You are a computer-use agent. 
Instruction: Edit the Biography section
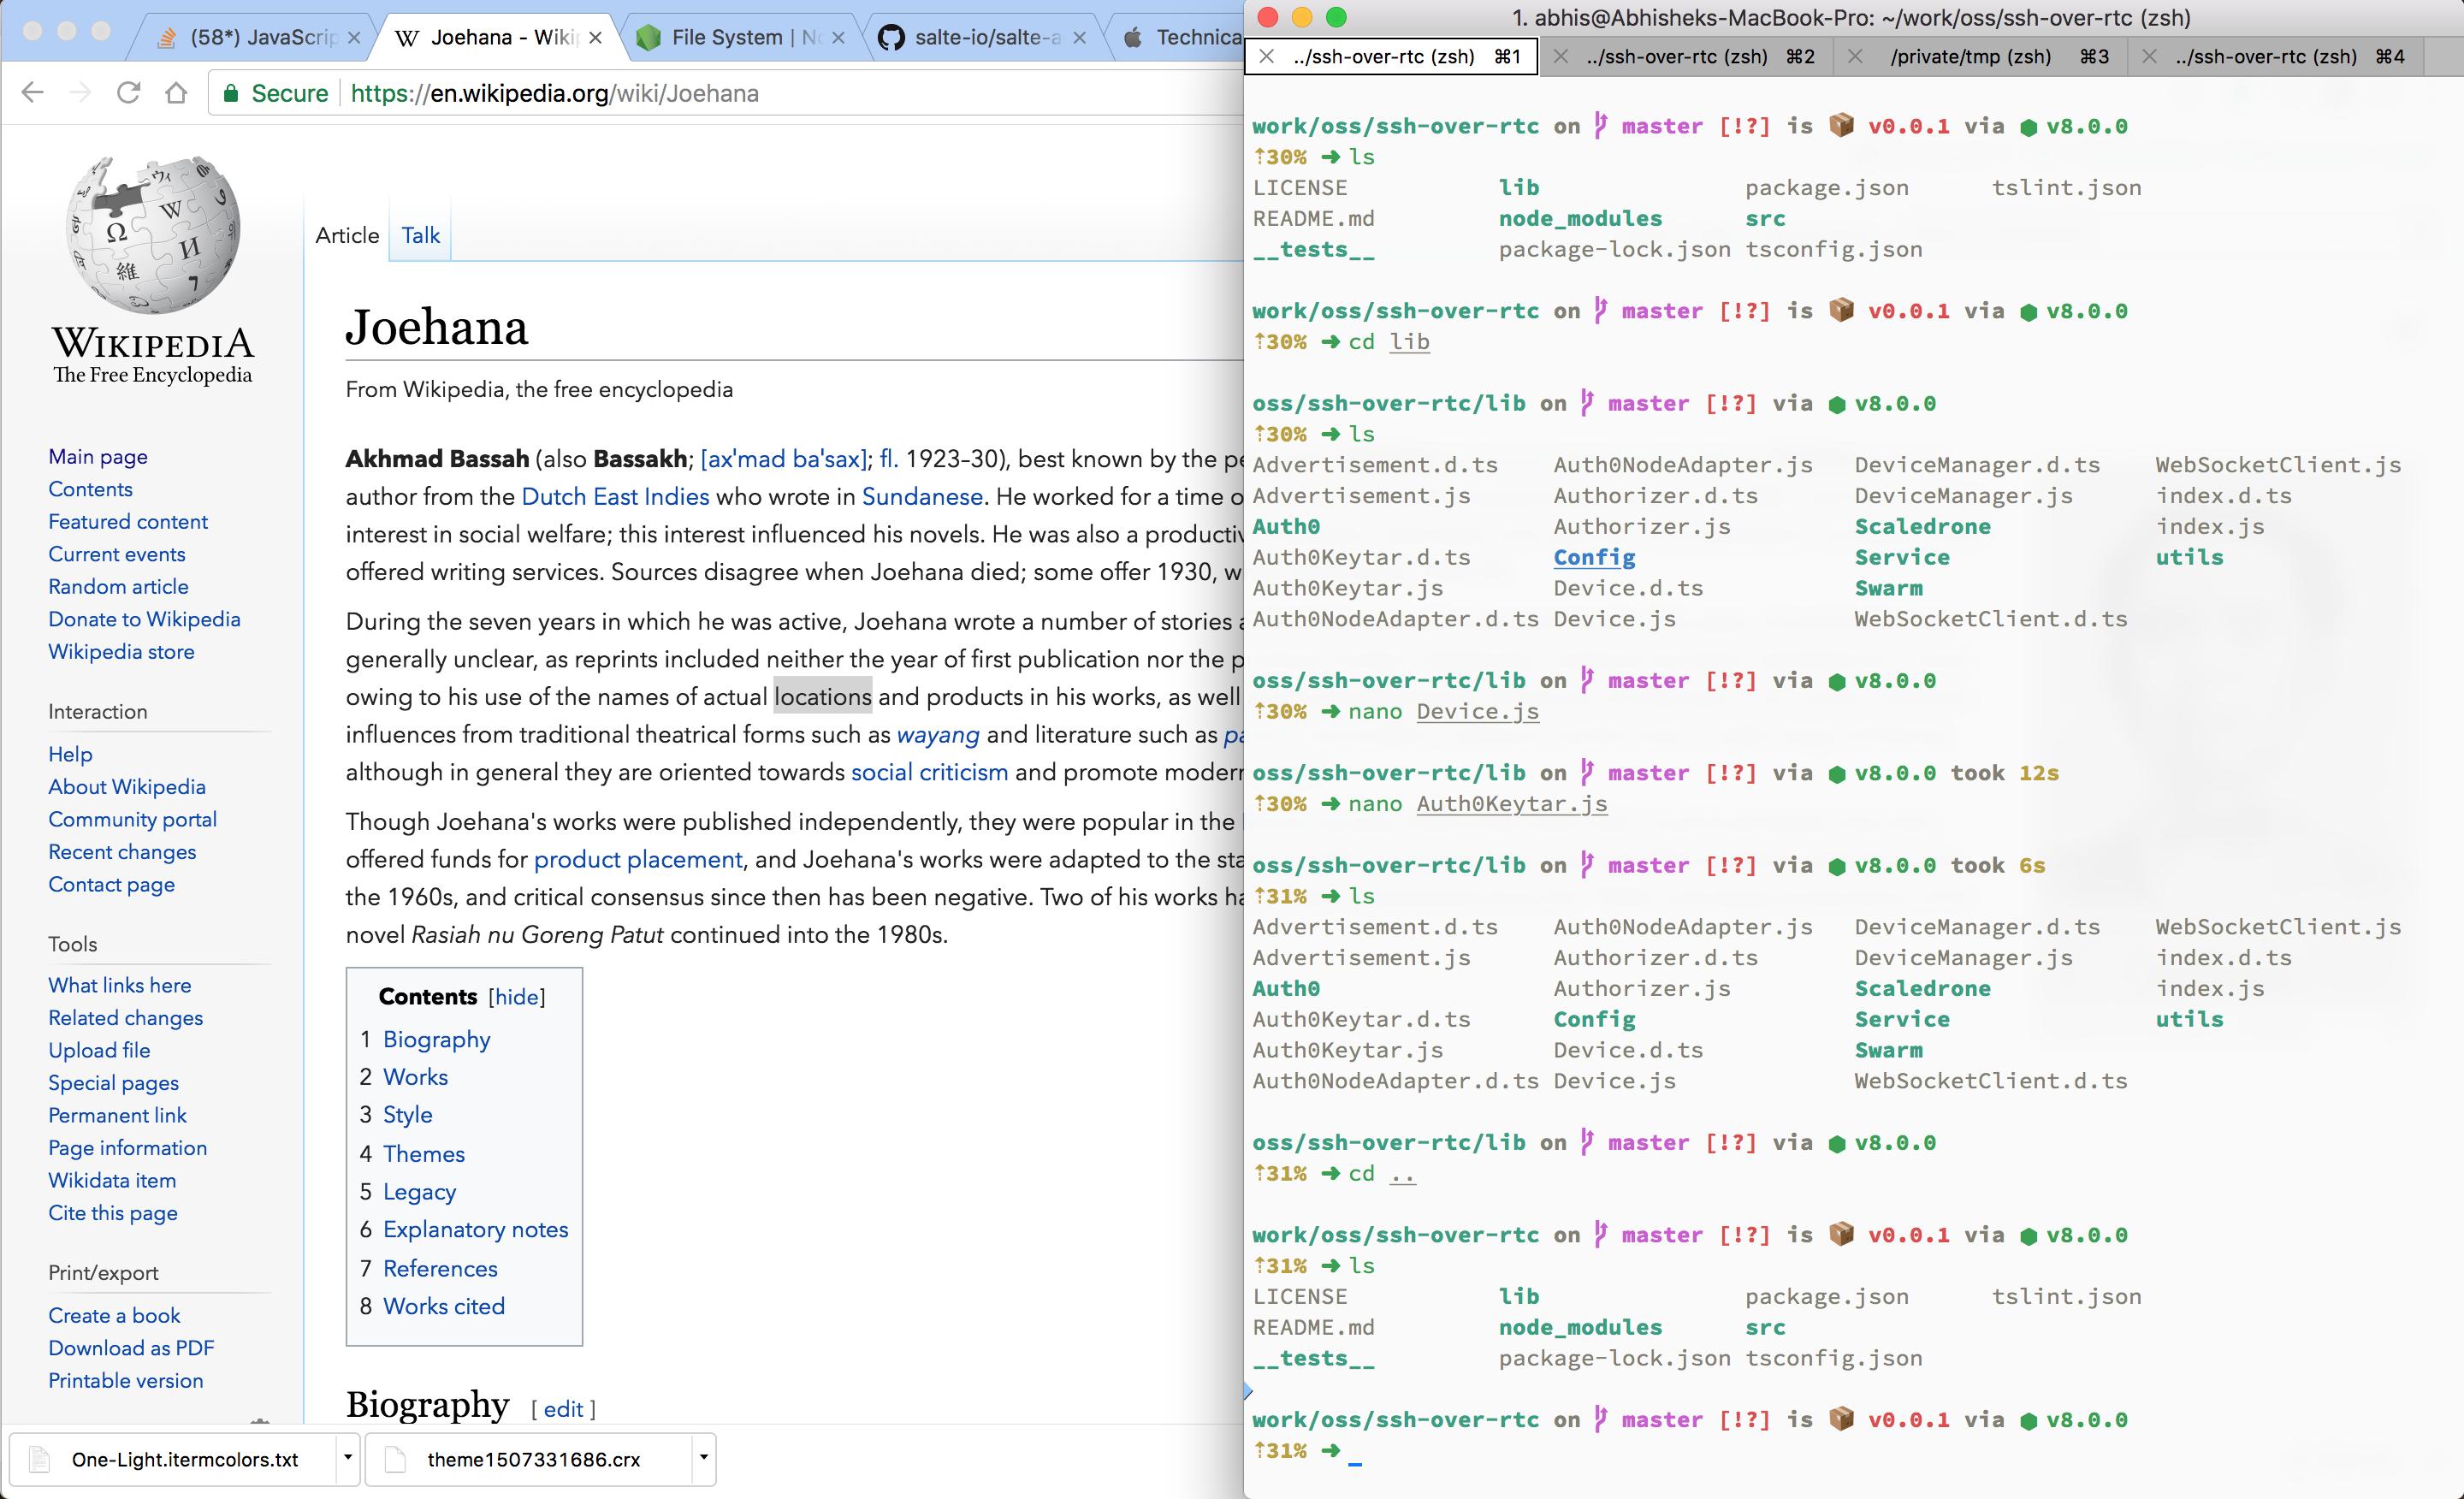(563, 1409)
